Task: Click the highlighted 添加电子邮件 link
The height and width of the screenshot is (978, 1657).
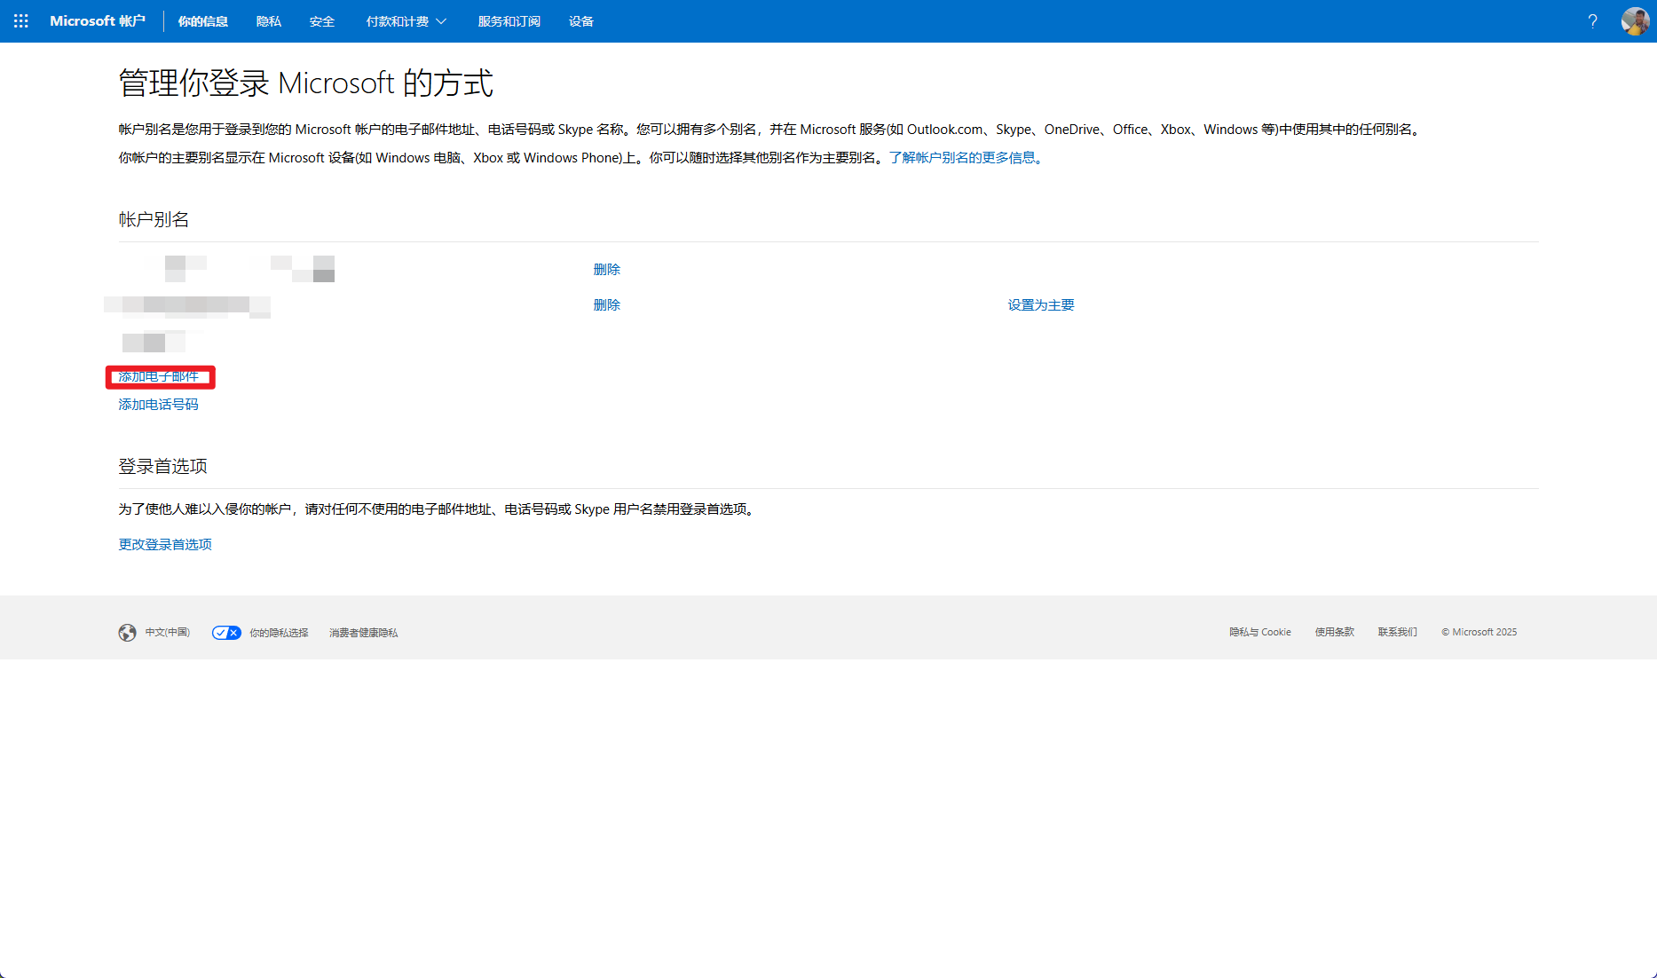Action: [160, 376]
